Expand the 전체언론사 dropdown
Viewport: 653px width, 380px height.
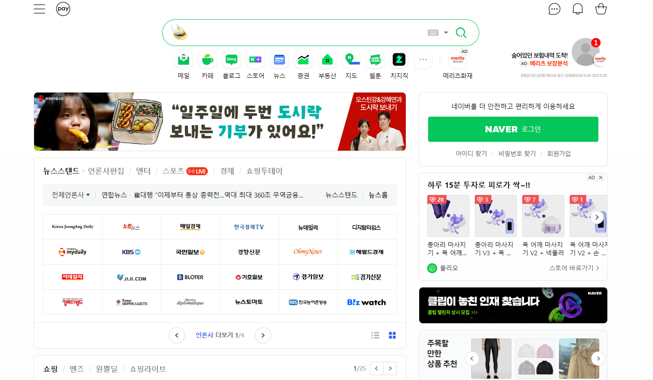coord(71,195)
